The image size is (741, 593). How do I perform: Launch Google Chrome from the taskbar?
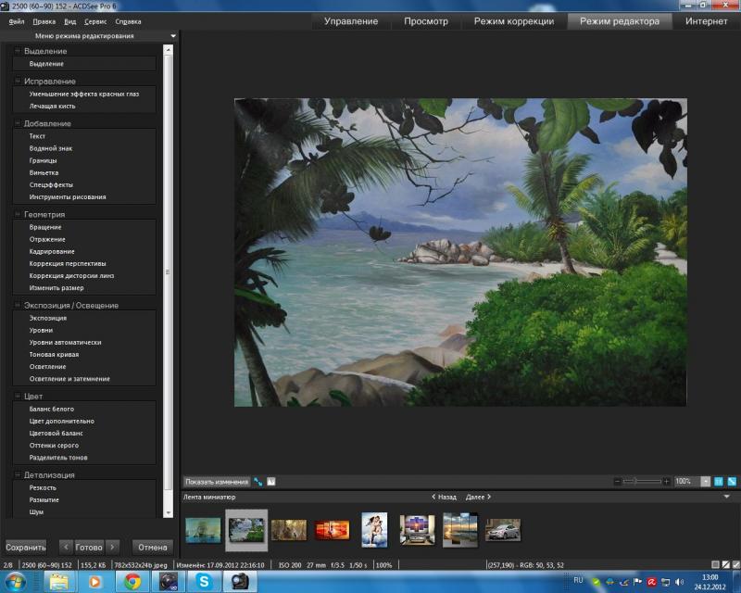tap(132, 582)
